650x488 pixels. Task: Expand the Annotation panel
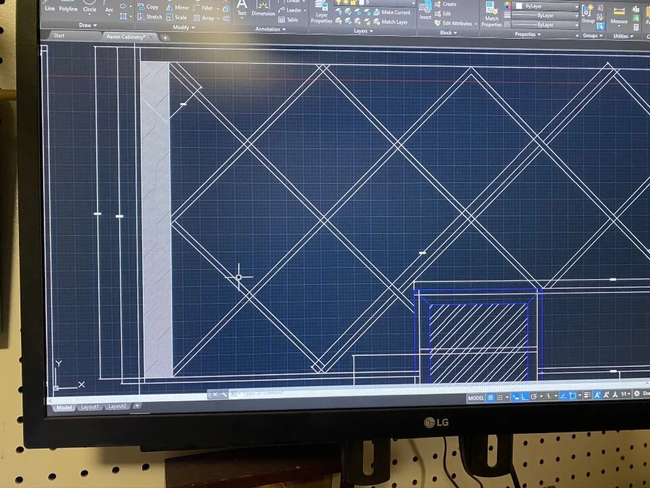[270, 29]
